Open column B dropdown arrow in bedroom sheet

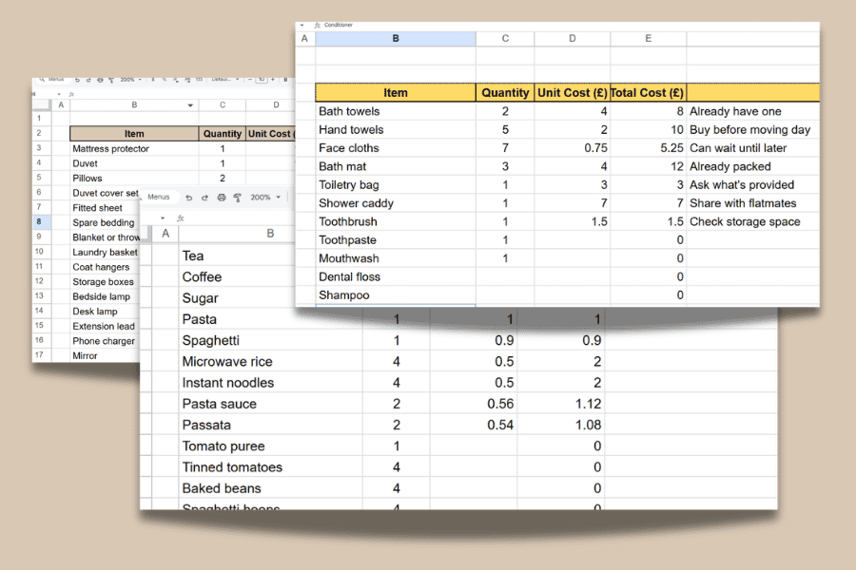(x=190, y=105)
